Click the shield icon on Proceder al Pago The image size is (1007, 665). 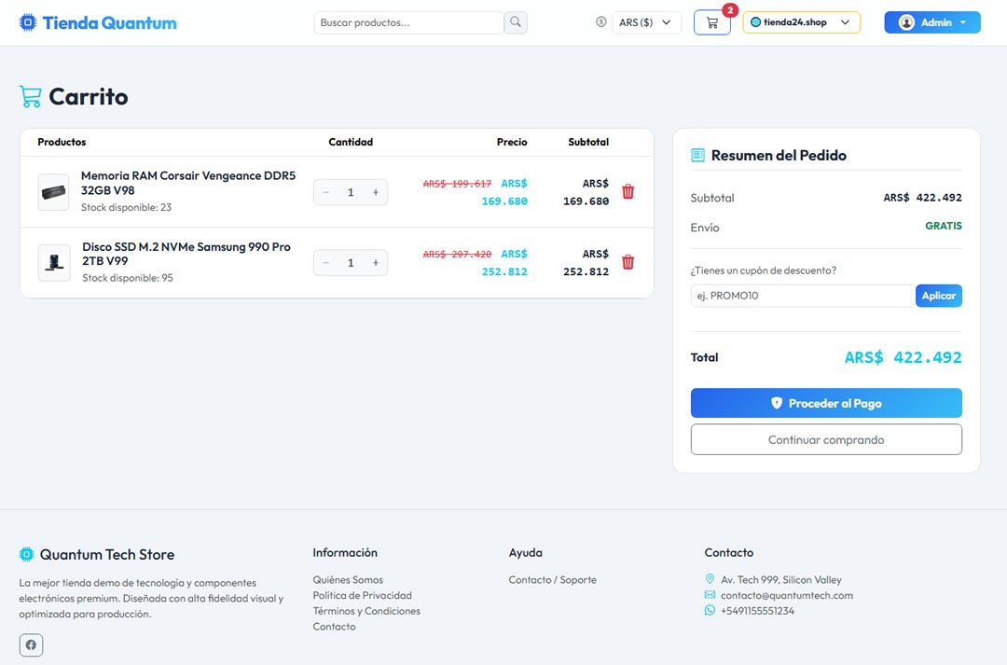(x=777, y=403)
